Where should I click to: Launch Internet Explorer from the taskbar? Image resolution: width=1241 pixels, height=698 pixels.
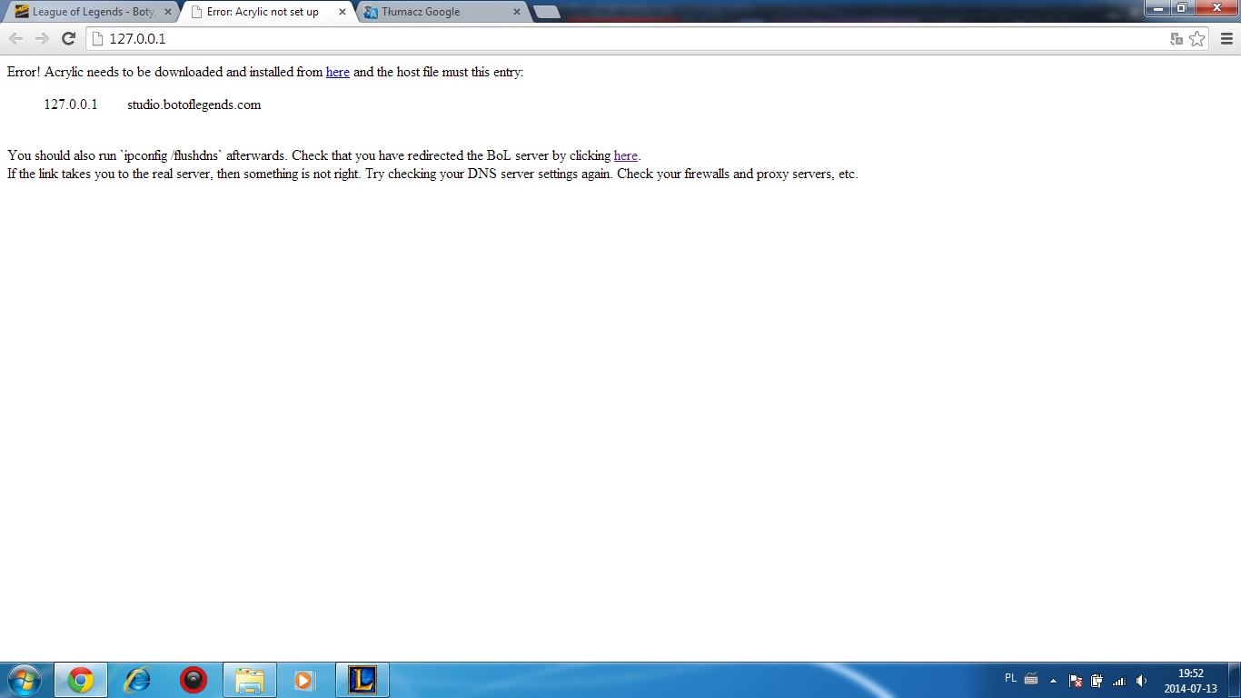coord(137,680)
